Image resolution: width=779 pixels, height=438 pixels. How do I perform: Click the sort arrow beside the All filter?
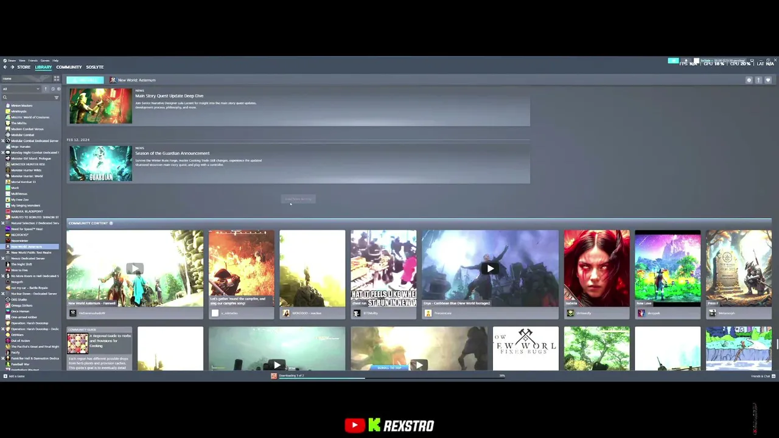coord(45,89)
